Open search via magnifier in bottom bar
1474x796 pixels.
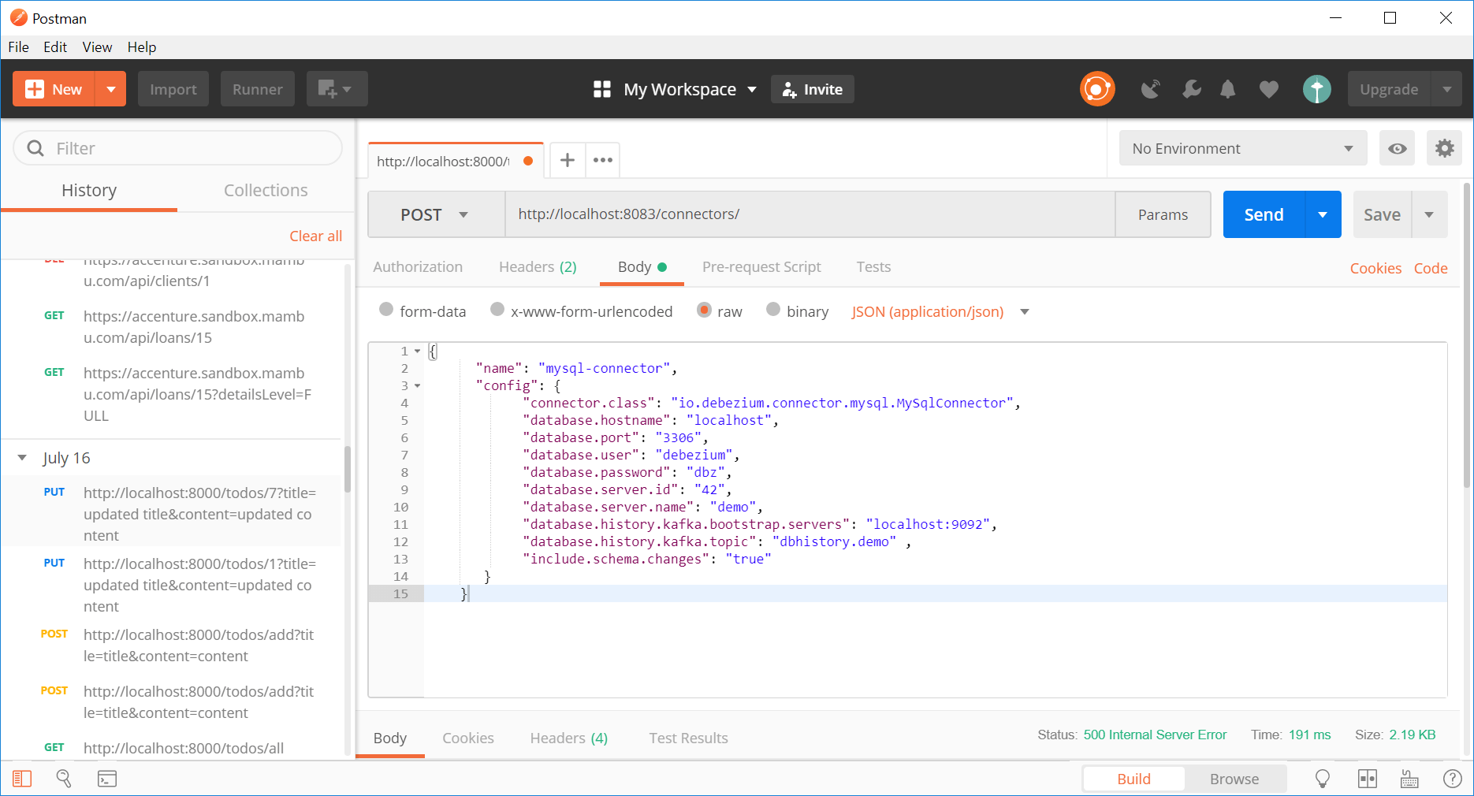[x=63, y=779]
